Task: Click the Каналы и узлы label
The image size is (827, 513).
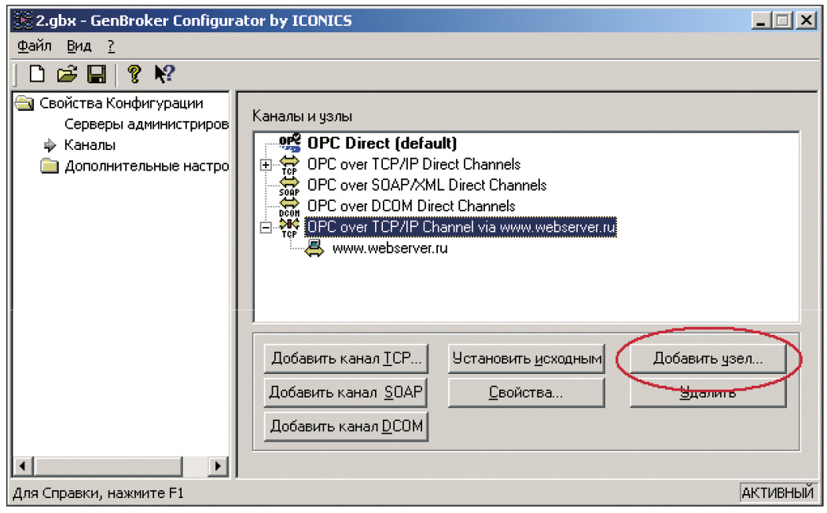Action: 302,116
